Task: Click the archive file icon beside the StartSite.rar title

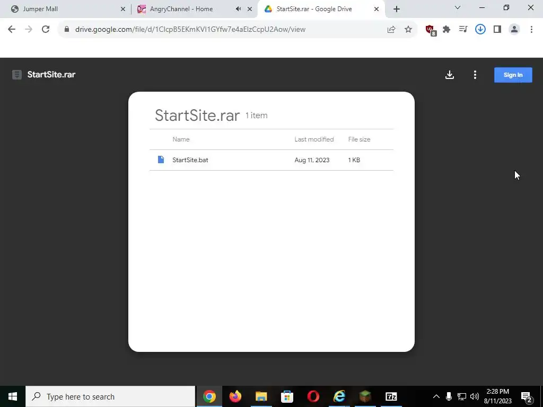Action: point(17,75)
